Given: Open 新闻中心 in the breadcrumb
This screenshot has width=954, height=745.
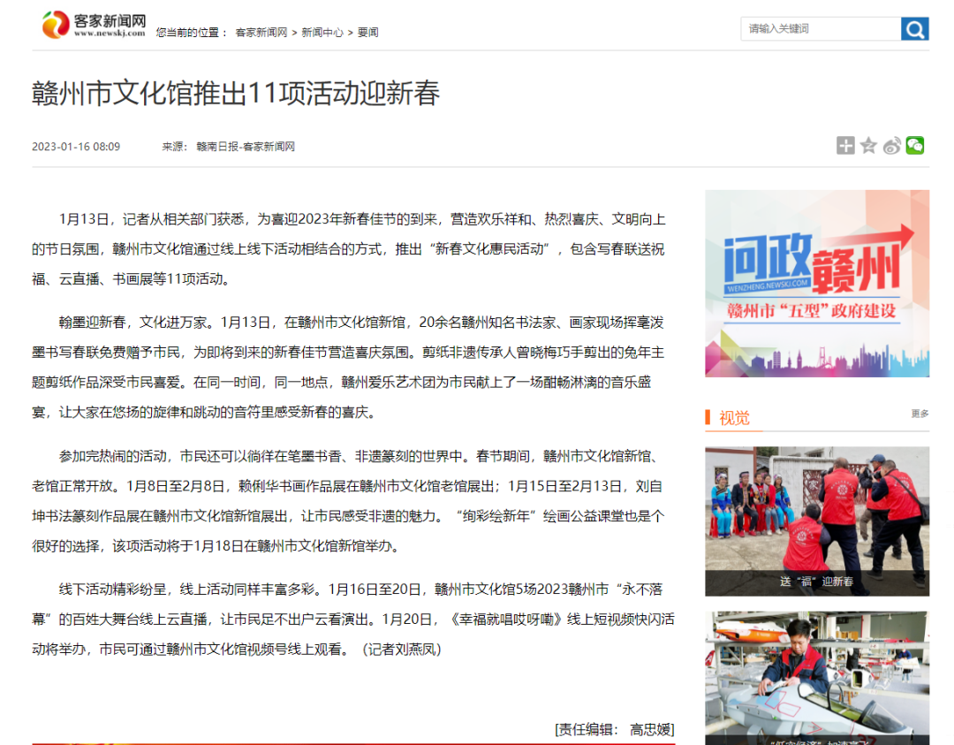Looking at the screenshot, I should tap(322, 33).
